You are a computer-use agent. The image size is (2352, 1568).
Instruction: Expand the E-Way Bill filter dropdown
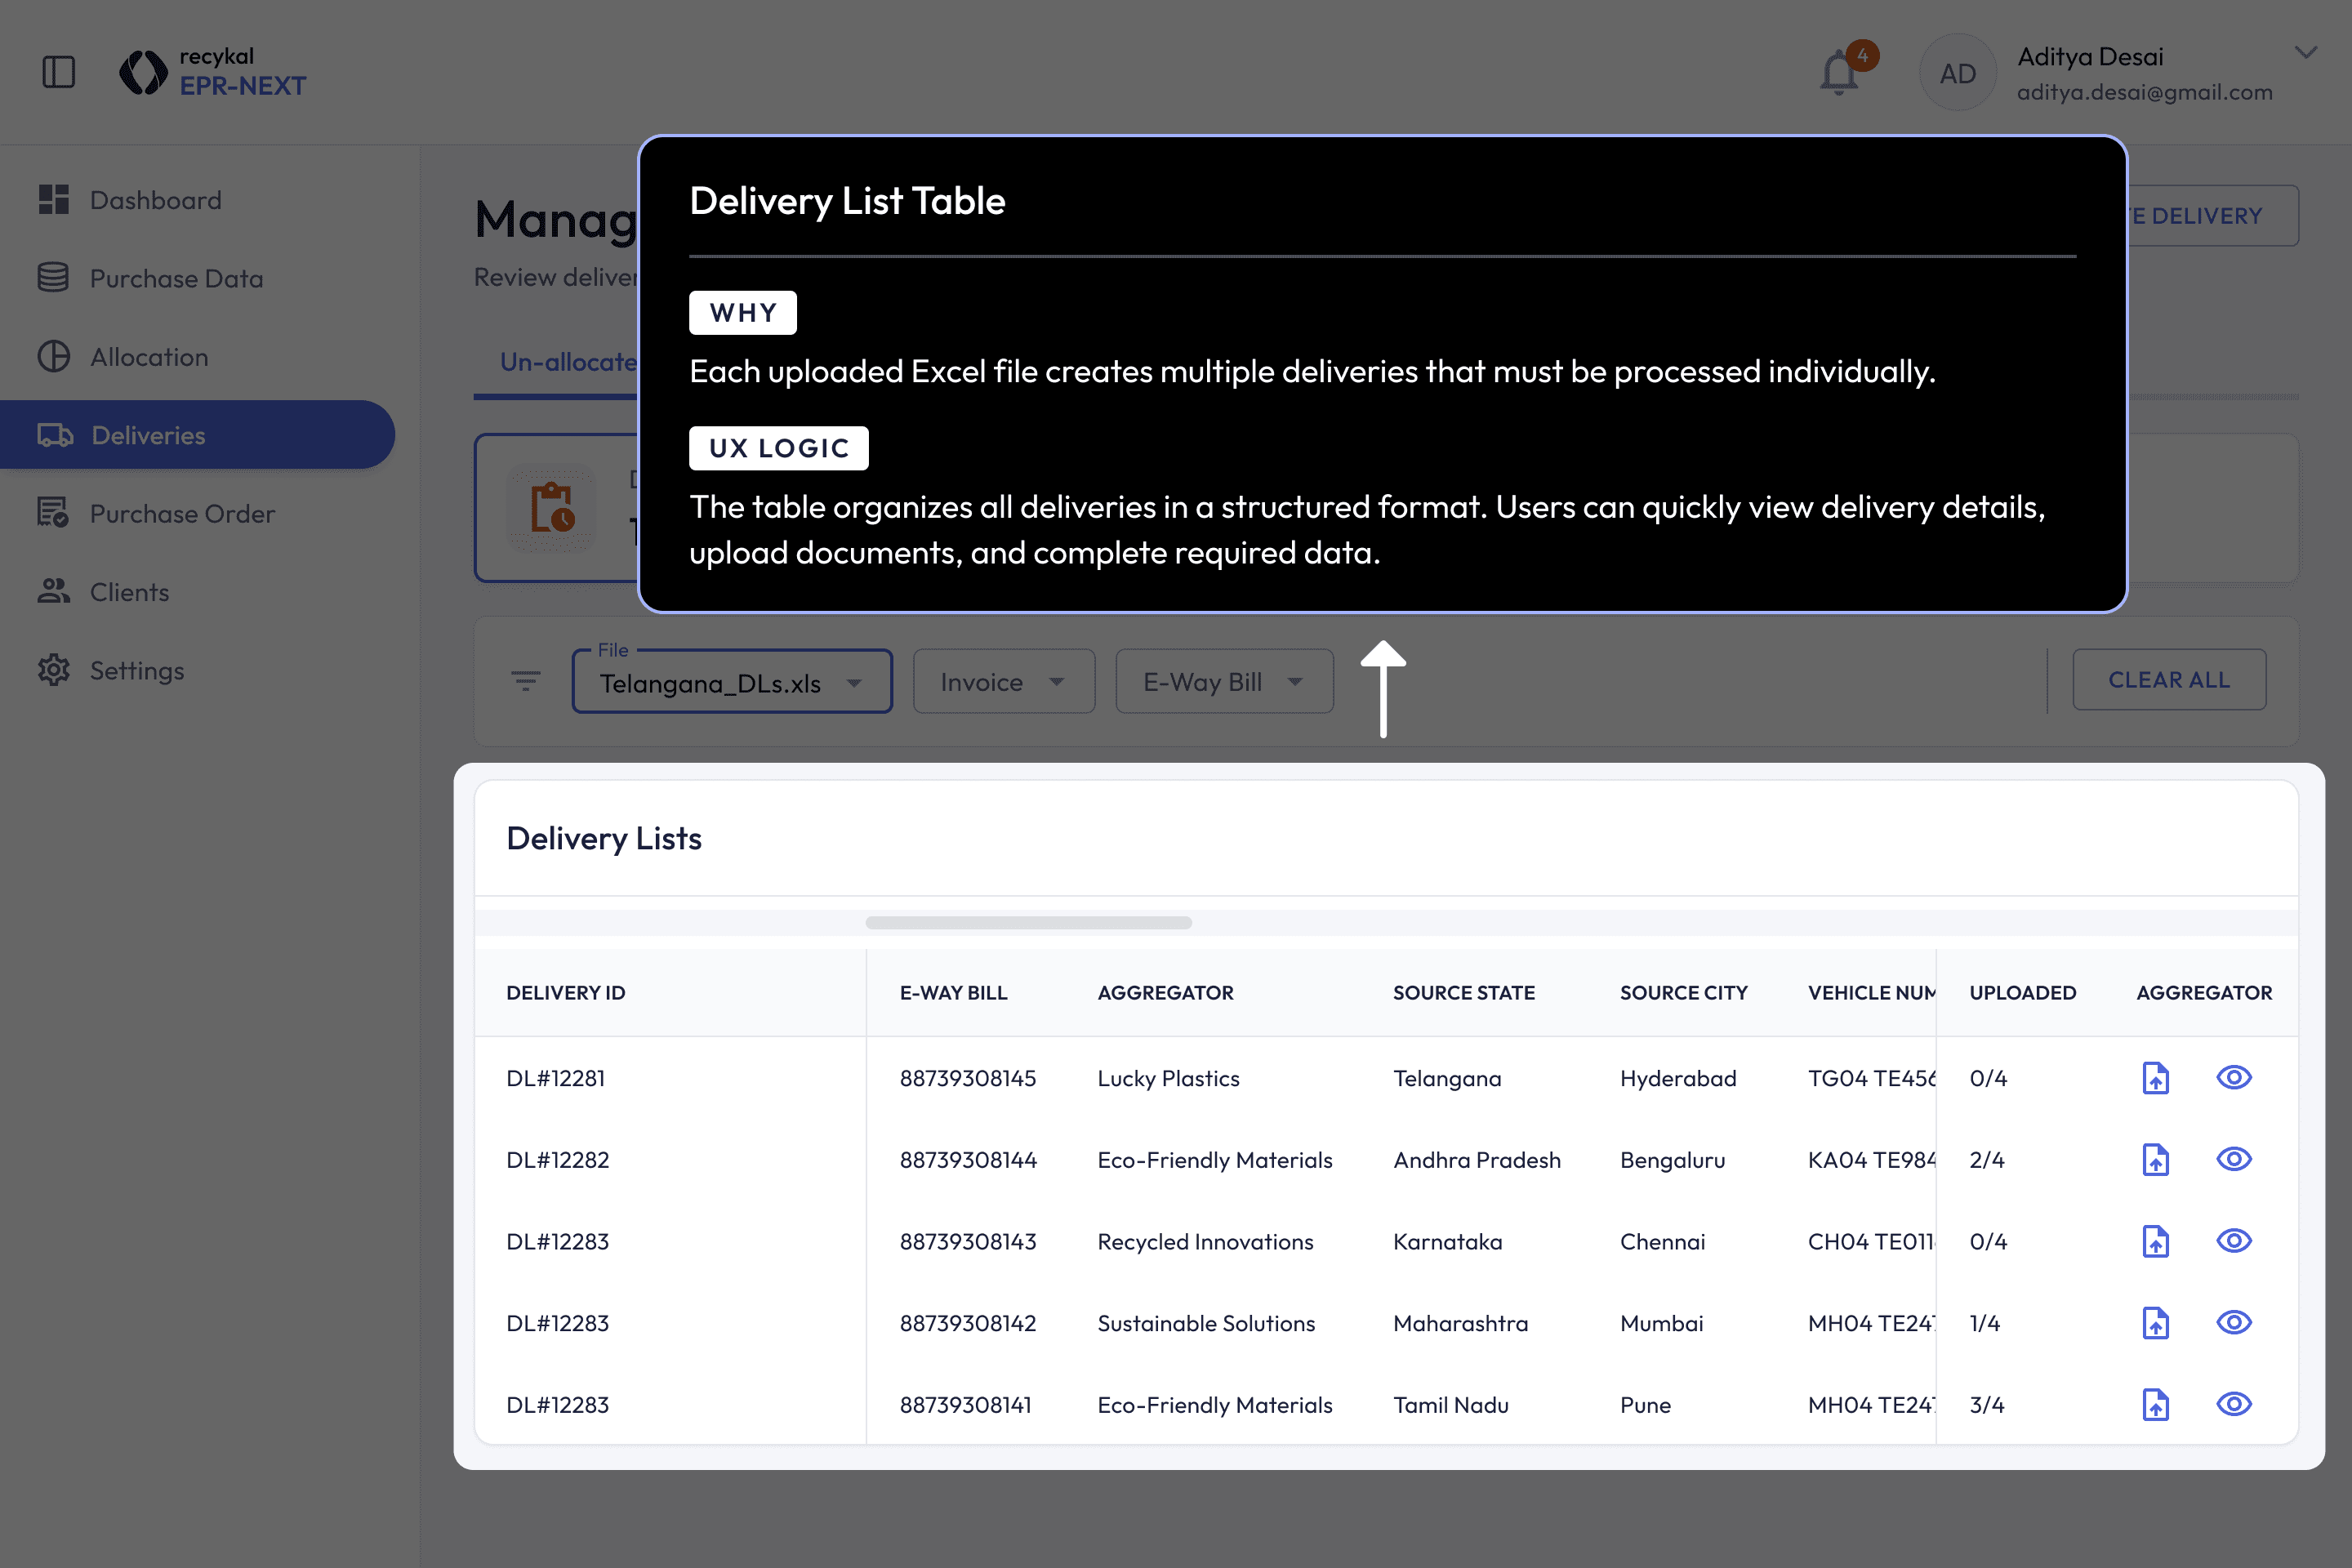[1223, 682]
